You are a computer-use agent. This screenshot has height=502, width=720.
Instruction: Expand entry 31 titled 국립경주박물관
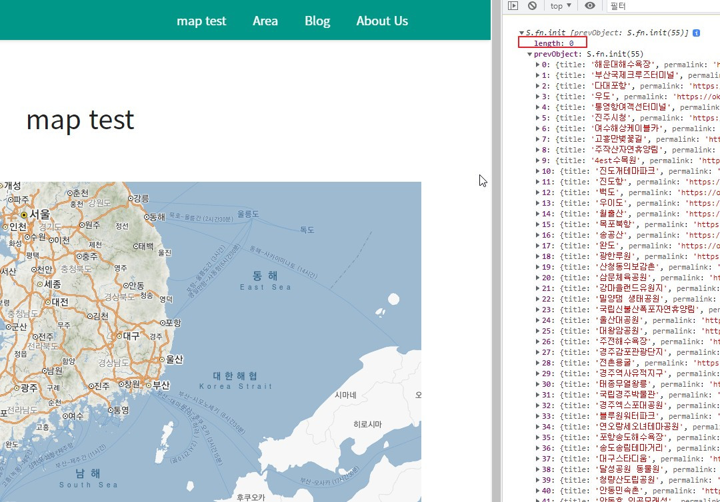point(538,395)
